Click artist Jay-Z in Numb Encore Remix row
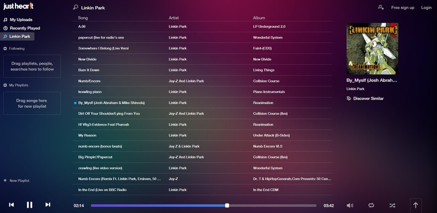 (173, 179)
